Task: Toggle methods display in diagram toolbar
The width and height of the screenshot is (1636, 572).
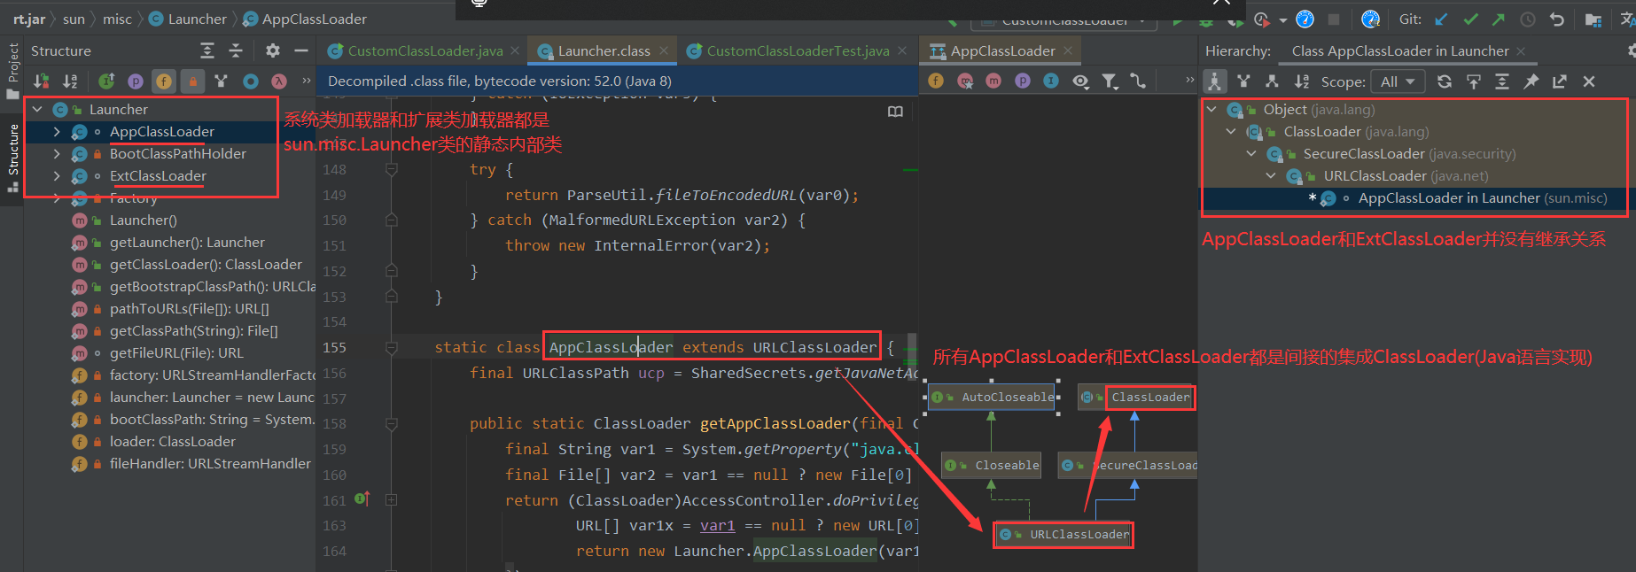Action: click(993, 81)
